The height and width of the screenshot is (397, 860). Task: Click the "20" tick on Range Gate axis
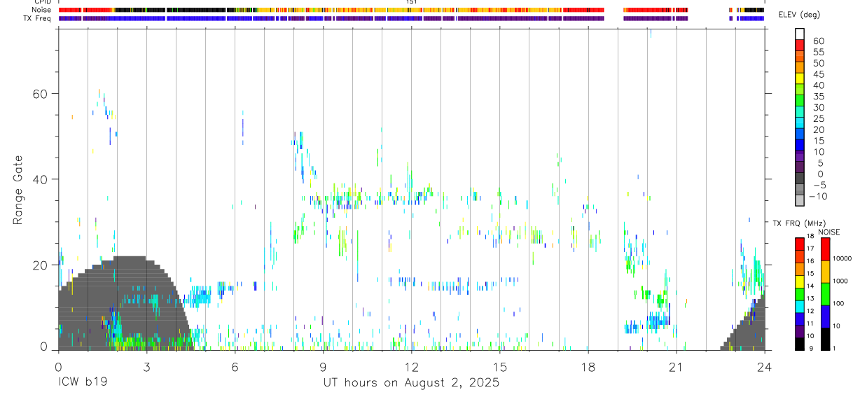tap(41, 265)
